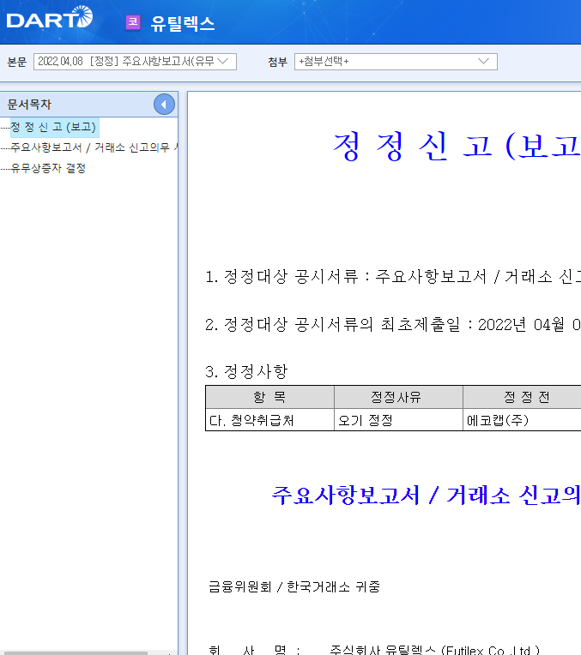This screenshot has height=655, width=581.
Task: Open 주요사항보고서 / 거래소 신고의무 tree item
Action: 94,147
